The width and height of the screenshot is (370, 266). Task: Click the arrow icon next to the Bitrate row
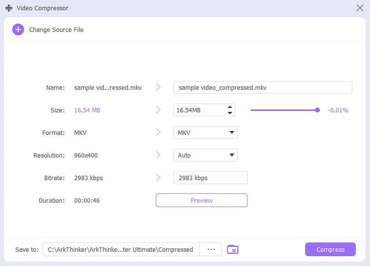(158, 177)
